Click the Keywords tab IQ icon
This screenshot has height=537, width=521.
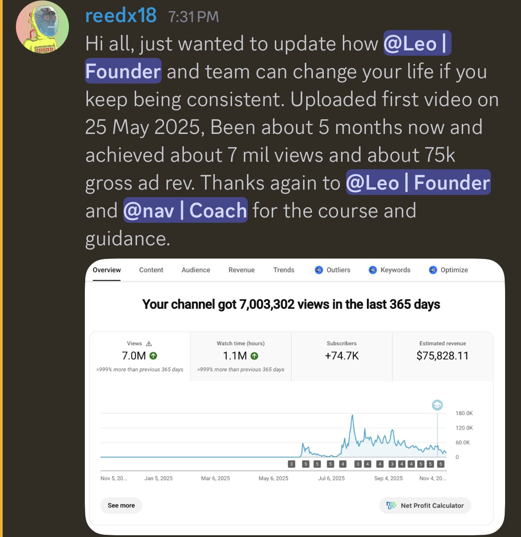(373, 270)
